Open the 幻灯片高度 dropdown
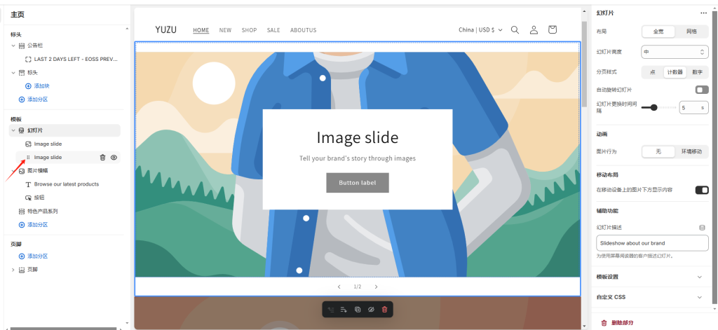Screen dimensions: 718x330 tap(675, 52)
